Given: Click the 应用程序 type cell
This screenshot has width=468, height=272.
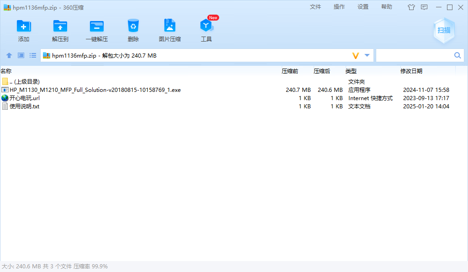Looking at the screenshot, I should pyautogui.click(x=359, y=90).
